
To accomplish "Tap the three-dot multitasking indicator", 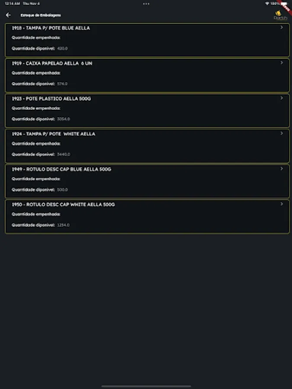I will tap(146, 3).
